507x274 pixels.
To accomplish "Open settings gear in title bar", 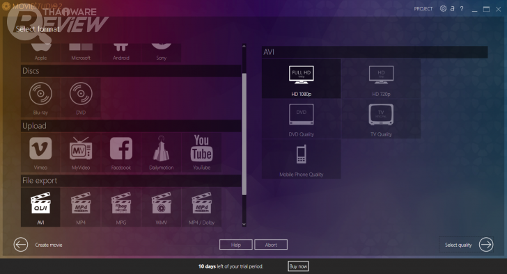I will point(443,9).
